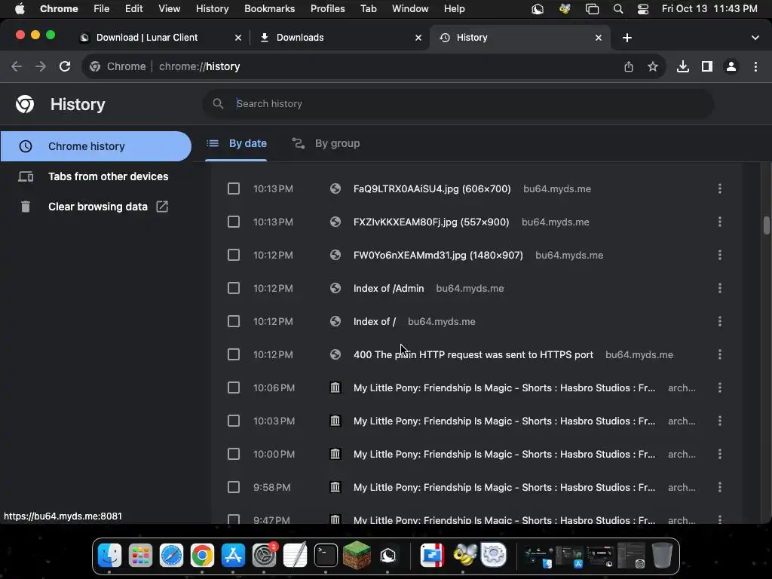Launch Minecraft from the dock

[357, 556]
